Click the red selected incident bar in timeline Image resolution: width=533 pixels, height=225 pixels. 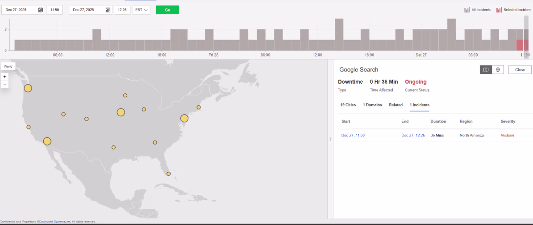pos(522,45)
